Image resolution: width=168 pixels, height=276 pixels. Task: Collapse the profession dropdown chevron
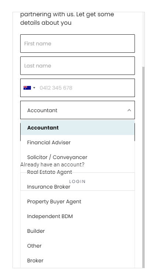pyautogui.click(x=129, y=110)
